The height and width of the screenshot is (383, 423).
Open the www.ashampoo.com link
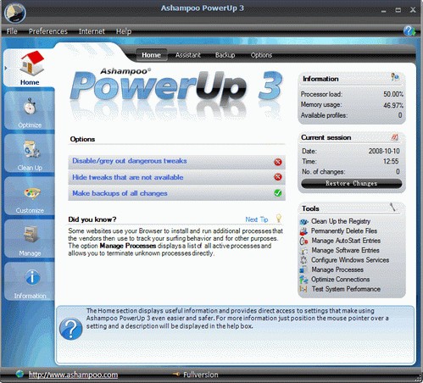point(73,375)
